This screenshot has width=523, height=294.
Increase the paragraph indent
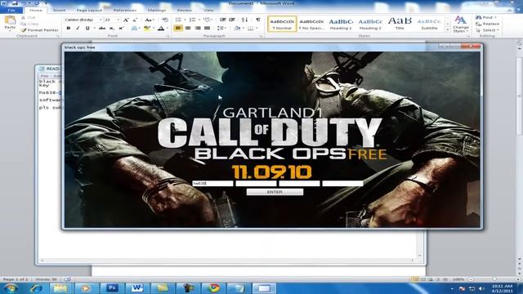232,20
